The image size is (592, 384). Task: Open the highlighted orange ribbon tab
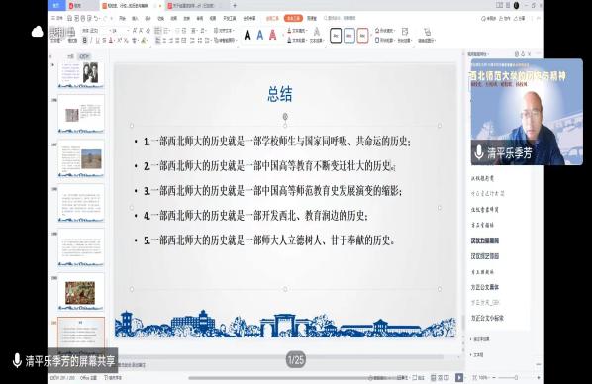pyautogui.click(x=293, y=18)
